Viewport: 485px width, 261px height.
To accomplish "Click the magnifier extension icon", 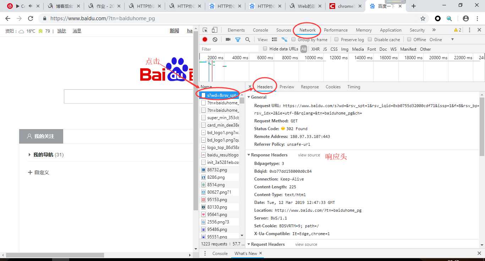I will (449, 18).
